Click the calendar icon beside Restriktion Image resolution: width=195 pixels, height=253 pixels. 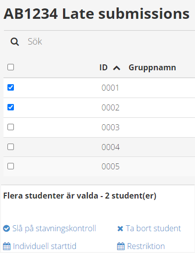click(x=121, y=246)
